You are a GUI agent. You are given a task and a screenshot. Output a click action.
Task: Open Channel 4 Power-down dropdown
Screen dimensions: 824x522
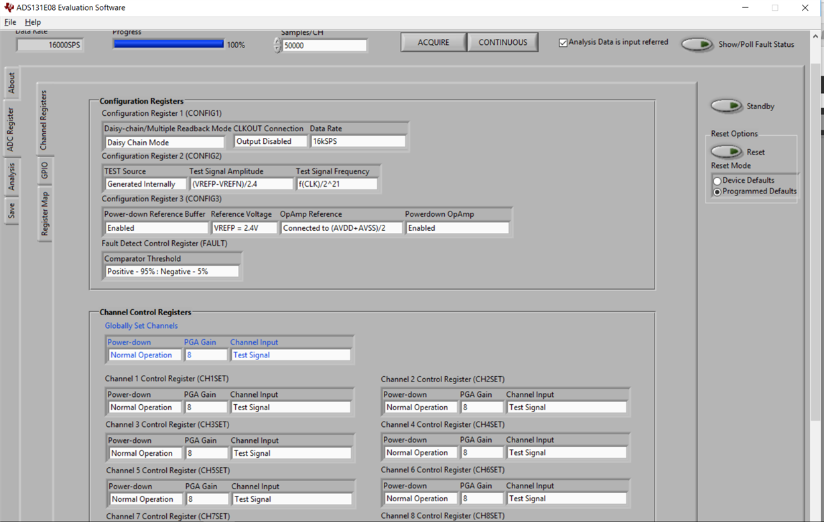pos(421,453)
